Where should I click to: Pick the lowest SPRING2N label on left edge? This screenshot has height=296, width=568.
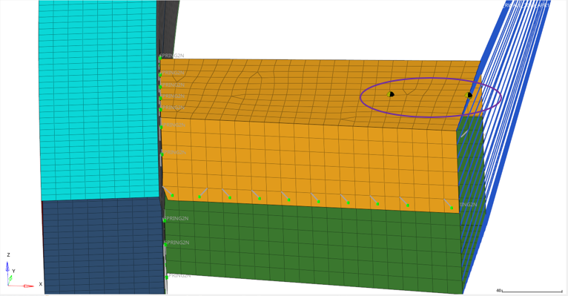point(179,275)
